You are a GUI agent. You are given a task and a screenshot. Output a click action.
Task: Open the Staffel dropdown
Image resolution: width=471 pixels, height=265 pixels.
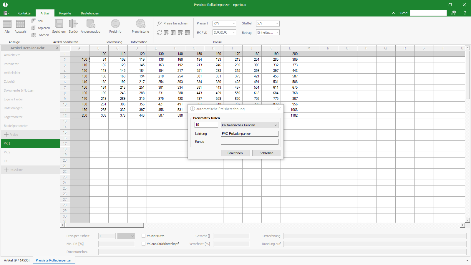pos(268,24)
